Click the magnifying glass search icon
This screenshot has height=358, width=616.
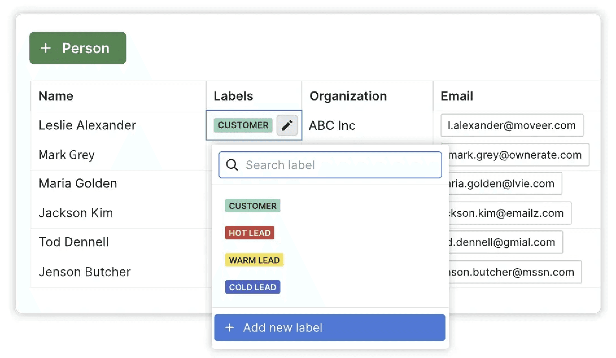pyautogui.click(x=232, y=165)
